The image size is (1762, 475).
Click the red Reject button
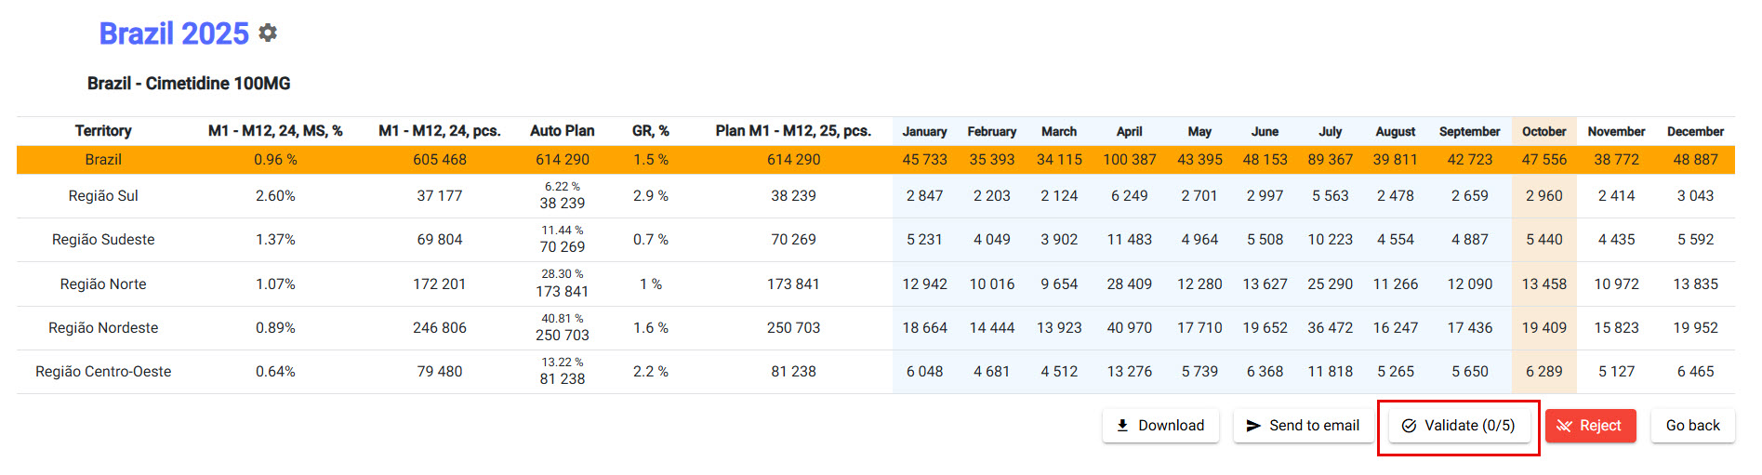[x=1590, y=425]
